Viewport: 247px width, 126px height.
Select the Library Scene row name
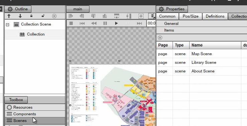pos(204,63)
